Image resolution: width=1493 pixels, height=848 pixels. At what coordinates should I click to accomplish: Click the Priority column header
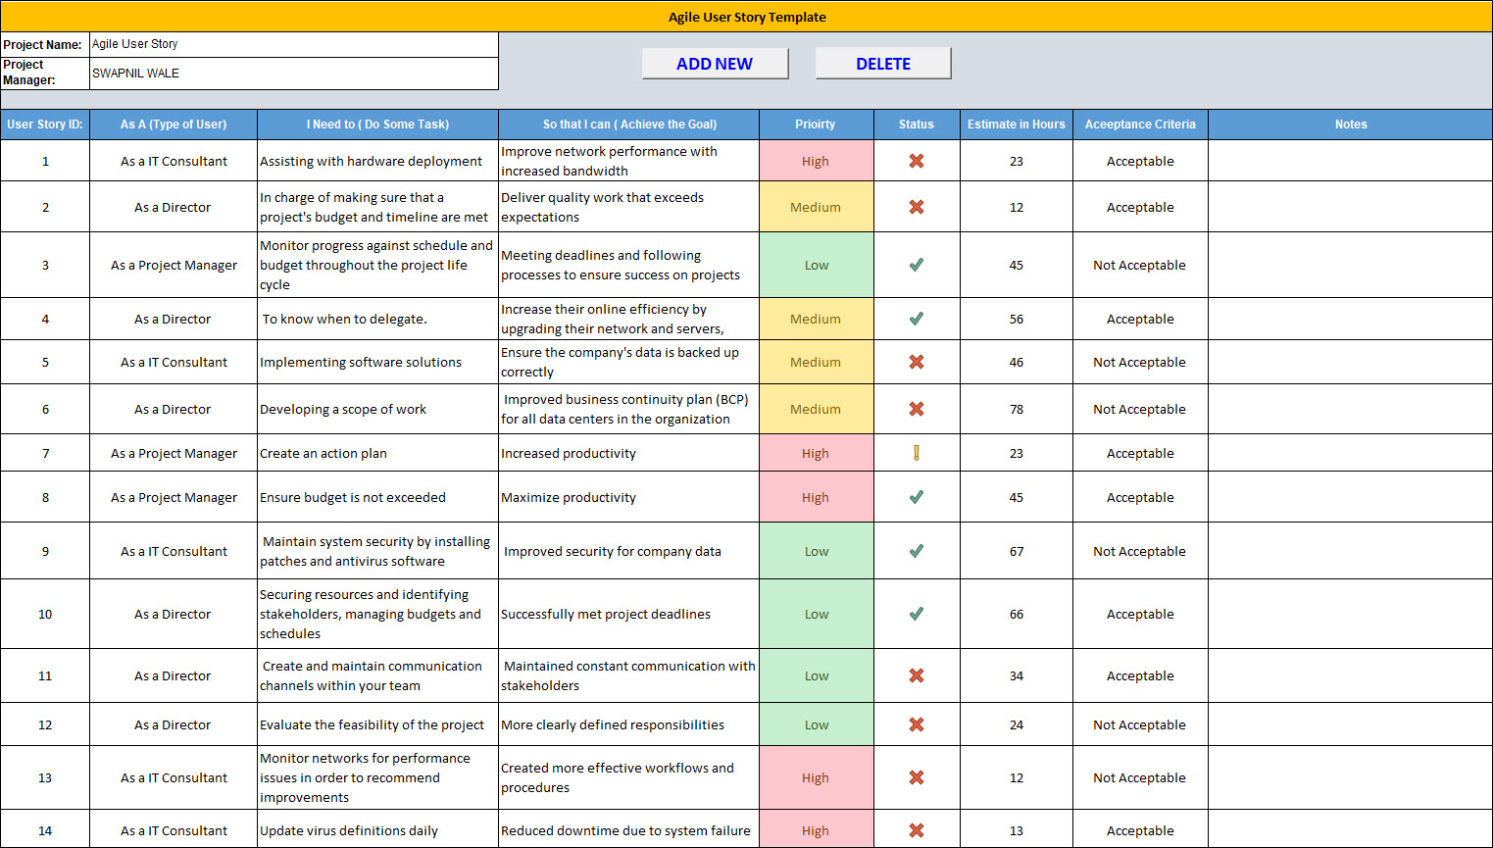[816, 125]
